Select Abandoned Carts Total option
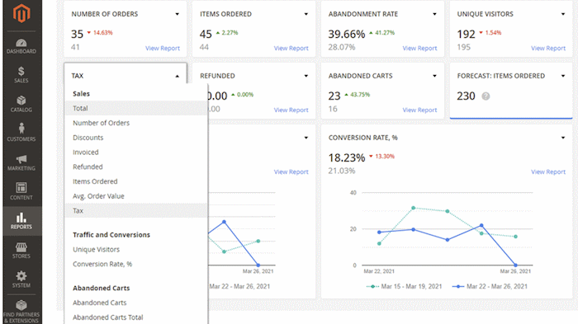578x324 pixels. pyautogui.click(x=107, y=317)
